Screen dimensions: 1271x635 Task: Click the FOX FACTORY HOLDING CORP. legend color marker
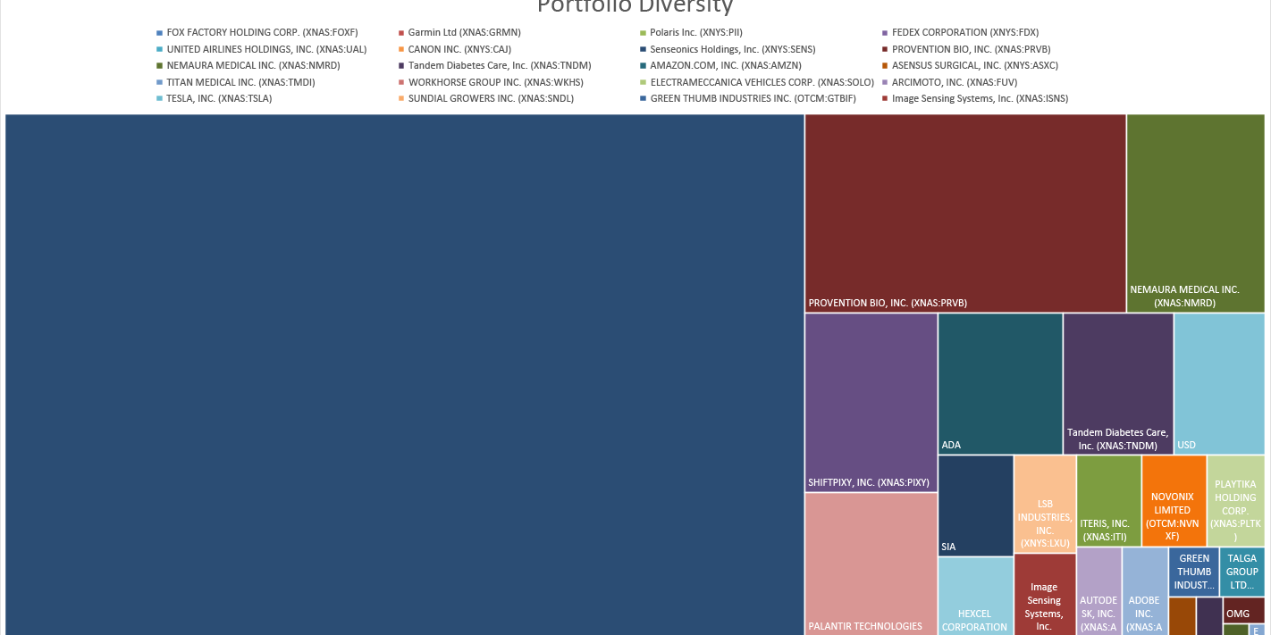click(159, 33)
